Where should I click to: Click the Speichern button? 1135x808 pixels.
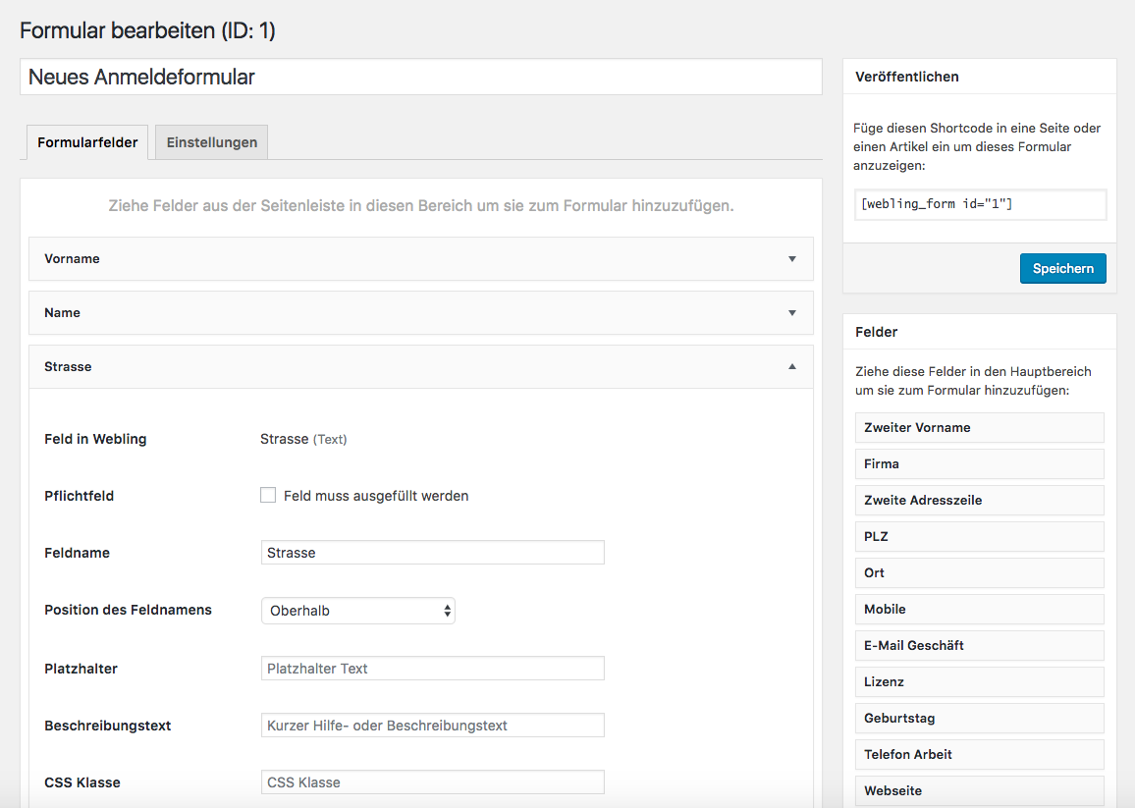[x=1062, y=269]
